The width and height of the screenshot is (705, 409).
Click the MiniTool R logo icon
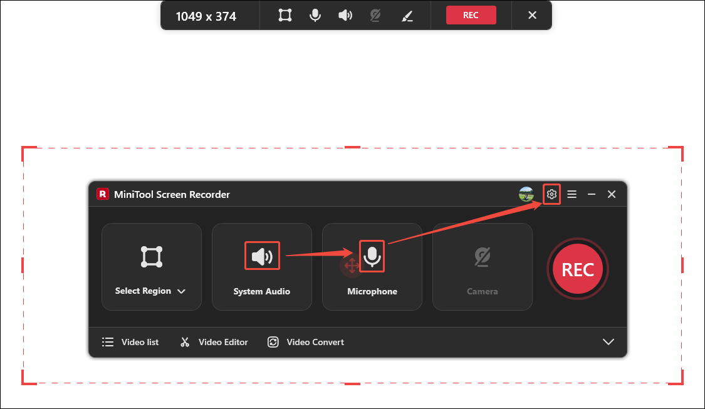pos(102,194)
